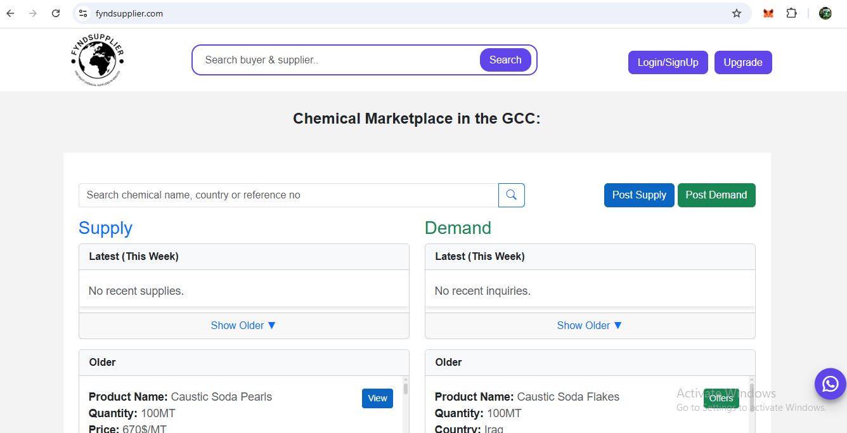Expand Show Older under Demand

tap(590, 325)
